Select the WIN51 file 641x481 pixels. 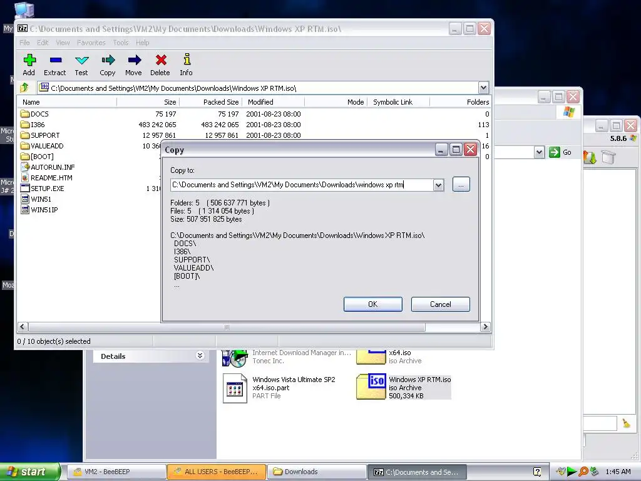click(x=36, y=199)
